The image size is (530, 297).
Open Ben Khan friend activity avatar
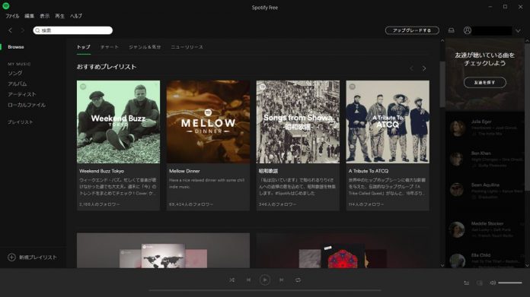457,159
